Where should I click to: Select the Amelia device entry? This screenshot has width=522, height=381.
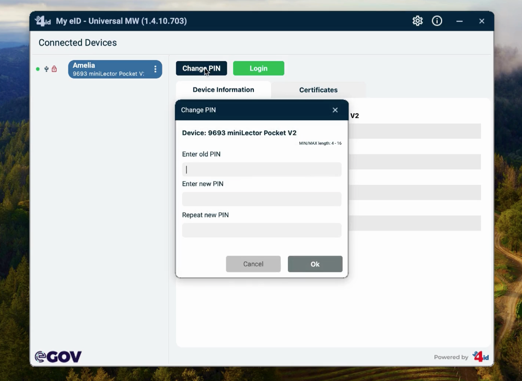tap(115, 69)
